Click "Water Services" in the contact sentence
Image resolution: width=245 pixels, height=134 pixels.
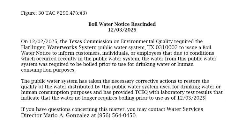(x=185, y=109)
